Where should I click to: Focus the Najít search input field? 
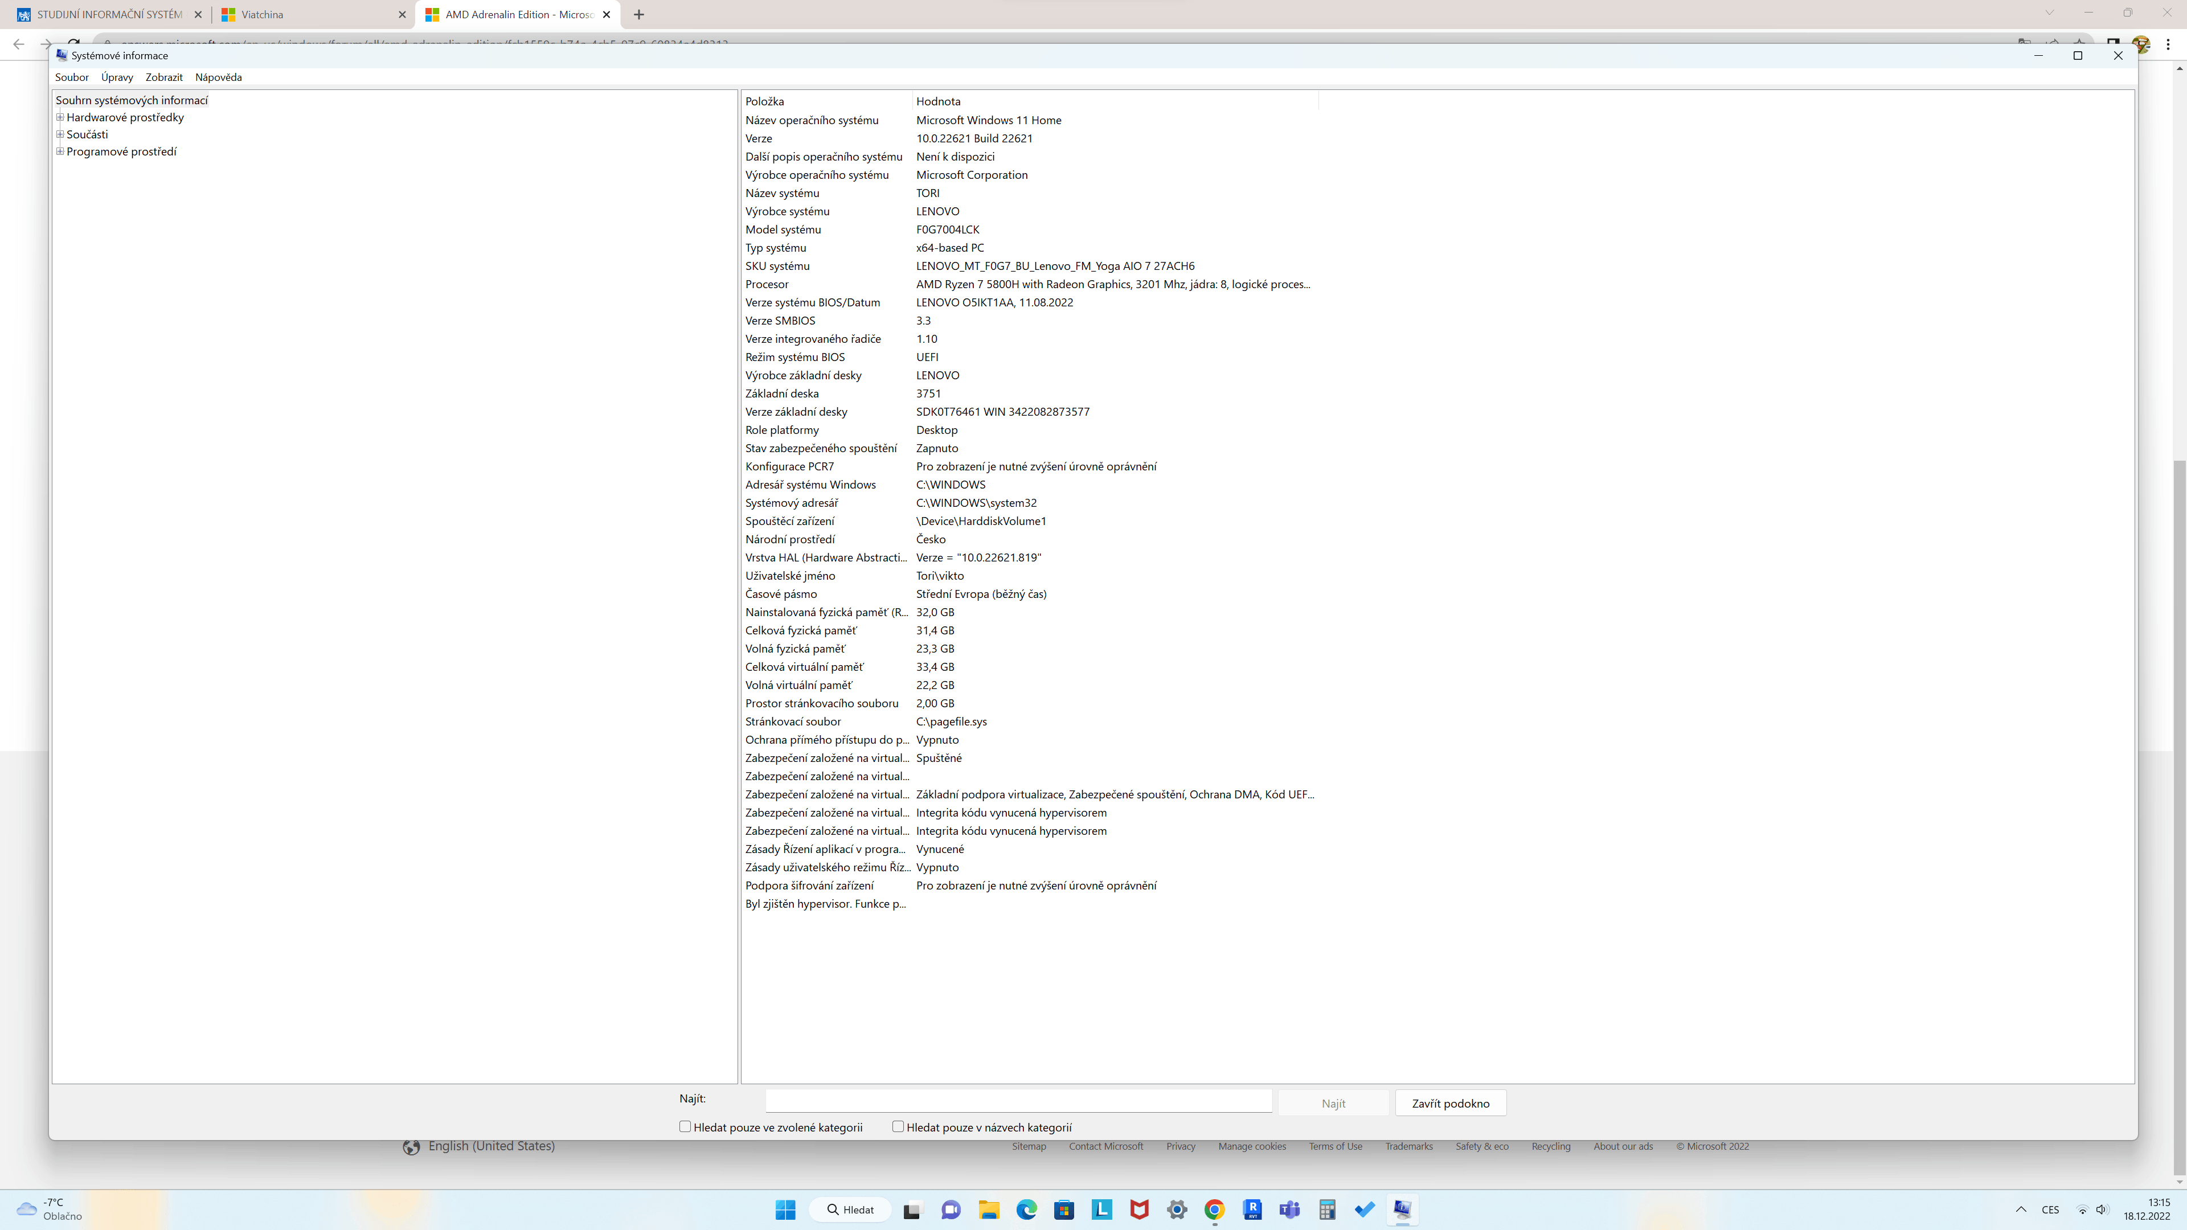(x=1019, y=1102)
